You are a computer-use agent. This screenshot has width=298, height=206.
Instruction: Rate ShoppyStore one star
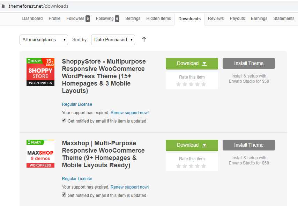178,84
